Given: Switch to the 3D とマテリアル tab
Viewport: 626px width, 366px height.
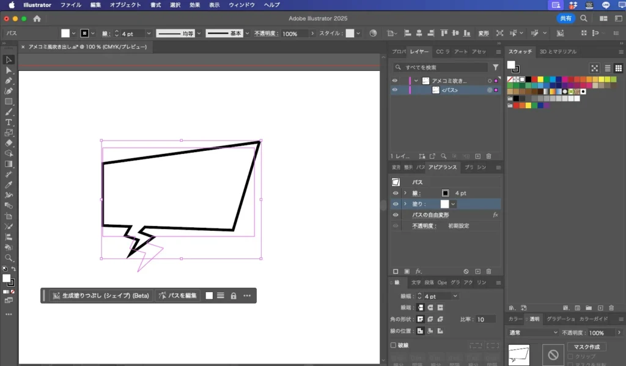Looking at the screenshot, I should coord(558,52).
